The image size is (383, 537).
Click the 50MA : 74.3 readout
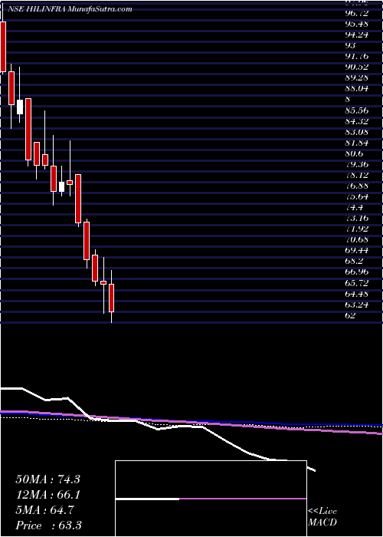click(x=47, y=479)
